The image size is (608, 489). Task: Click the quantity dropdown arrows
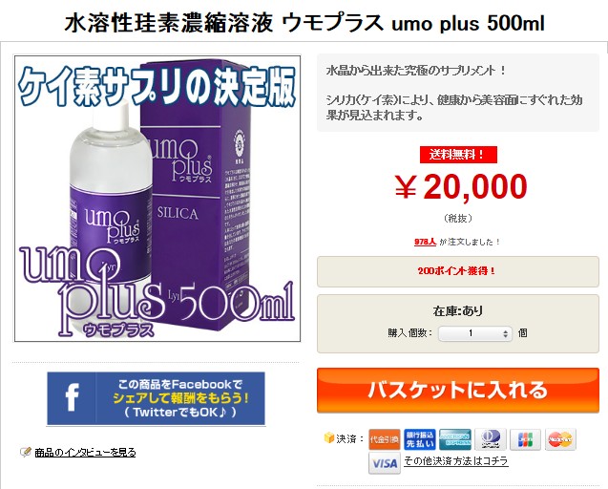(x=505, y=333)
